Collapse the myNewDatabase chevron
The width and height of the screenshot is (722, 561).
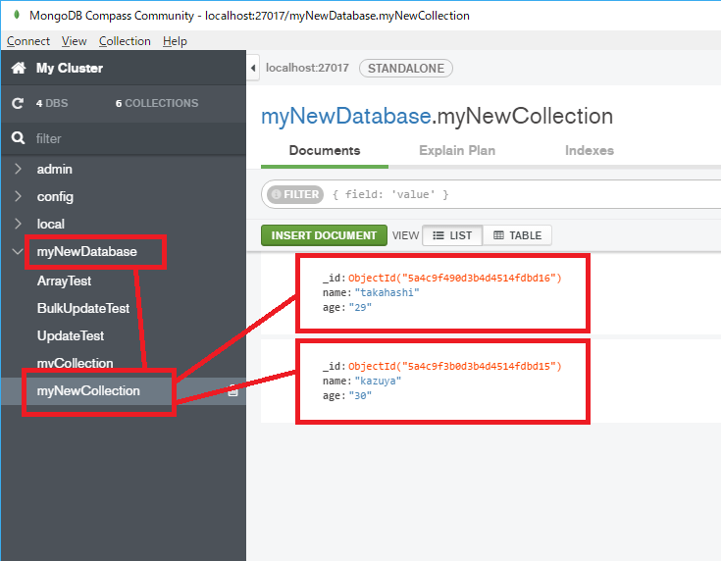click(18, 252)
